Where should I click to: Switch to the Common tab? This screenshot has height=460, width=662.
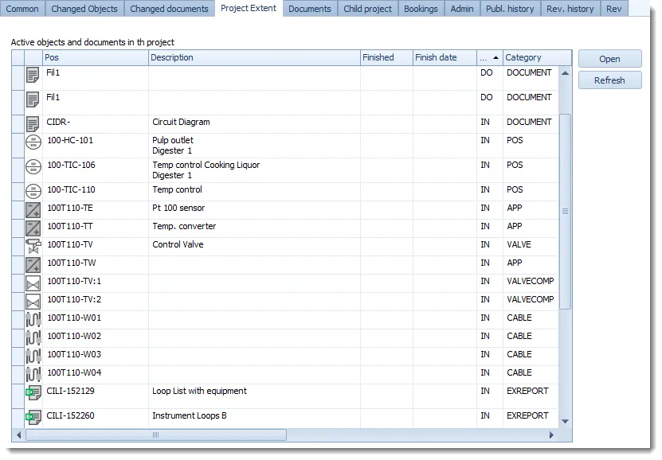pyautogui.click(x=22, y=9)
